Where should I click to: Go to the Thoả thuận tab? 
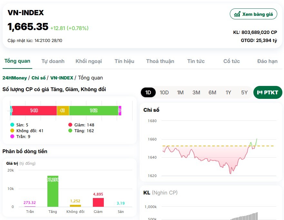point(160,61)
